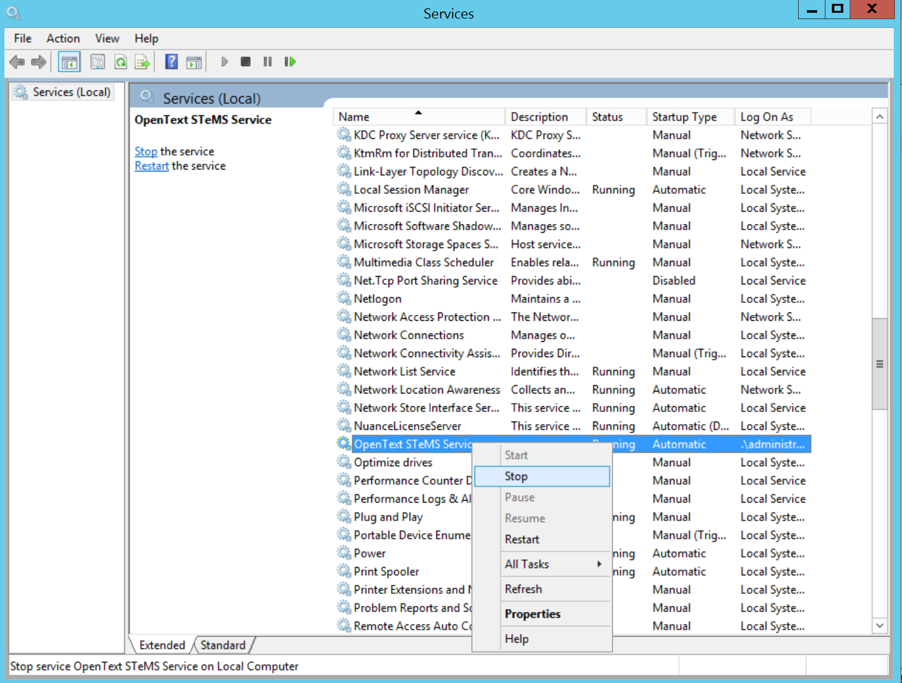The image size is (902, 683).
Task: Click the Export List toolbar icon
Action: (142, 62)
